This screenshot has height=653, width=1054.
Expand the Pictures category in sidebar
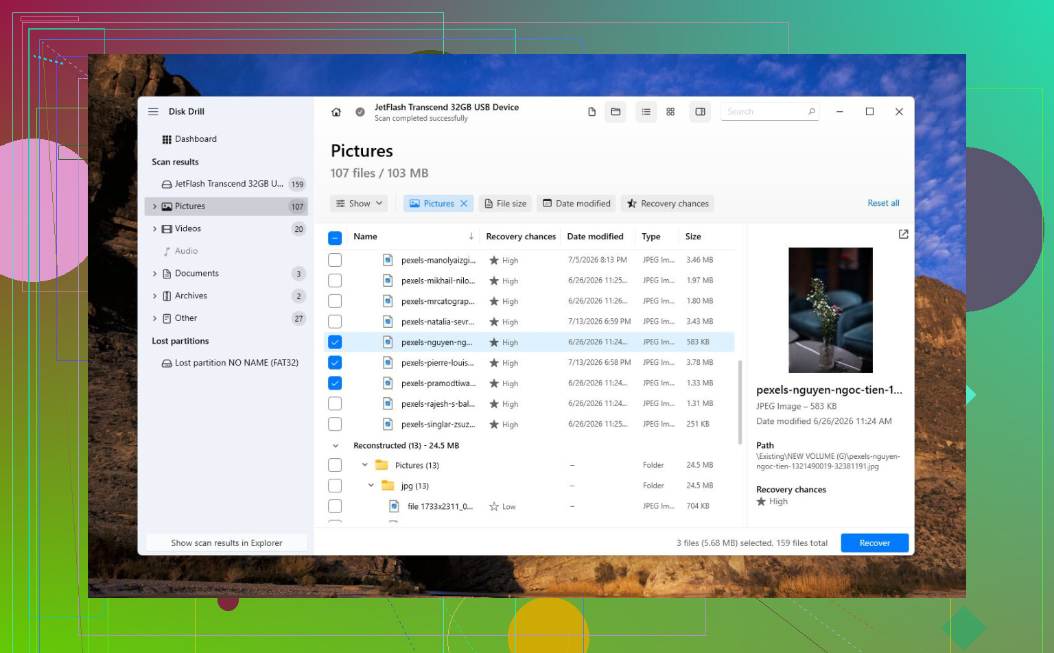pyautogui.click(x=154, y=206)
